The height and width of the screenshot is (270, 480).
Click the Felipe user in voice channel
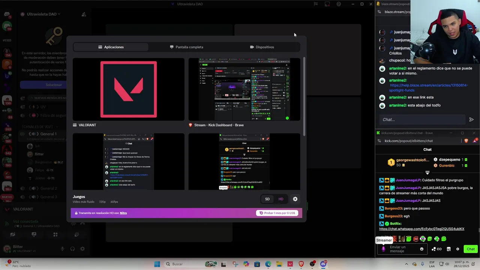click(x=39, y=170)
